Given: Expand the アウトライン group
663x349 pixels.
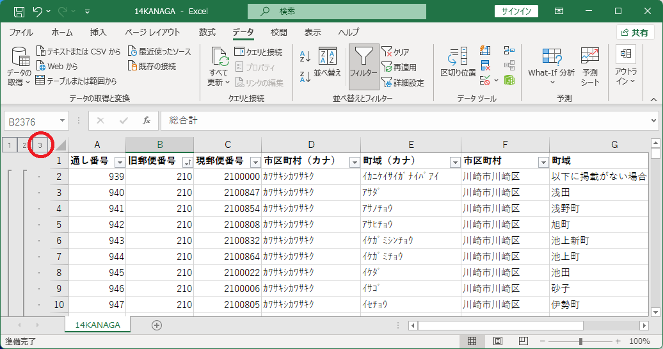Looking at the screenshot, I should pos(626,67).
